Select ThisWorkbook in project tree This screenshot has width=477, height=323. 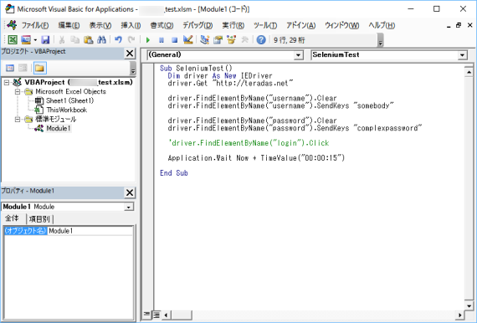[x=67, y=110]
